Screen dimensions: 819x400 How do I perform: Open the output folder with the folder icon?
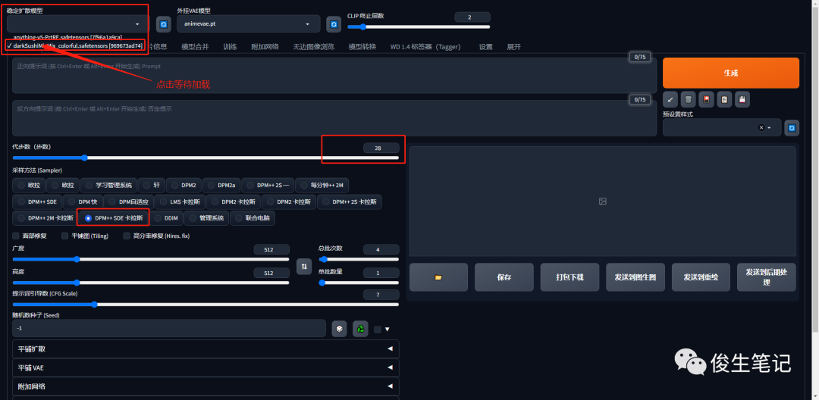coord(438,277)
